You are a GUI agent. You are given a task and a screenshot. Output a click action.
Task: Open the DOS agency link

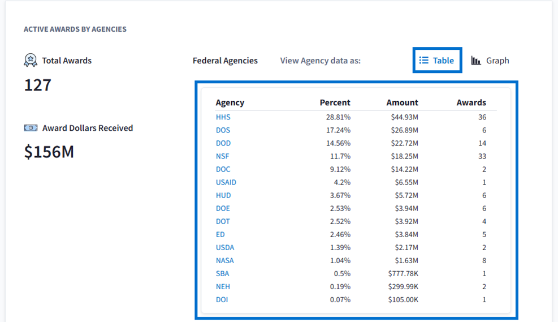(x=223, y=130)
